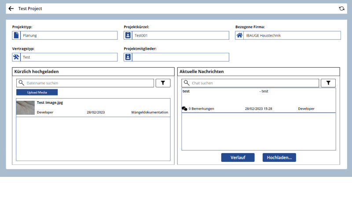352x220 pixels.
Task: Open the Verlauf history button
Action: pyautogui.click(x=238, y=158)
